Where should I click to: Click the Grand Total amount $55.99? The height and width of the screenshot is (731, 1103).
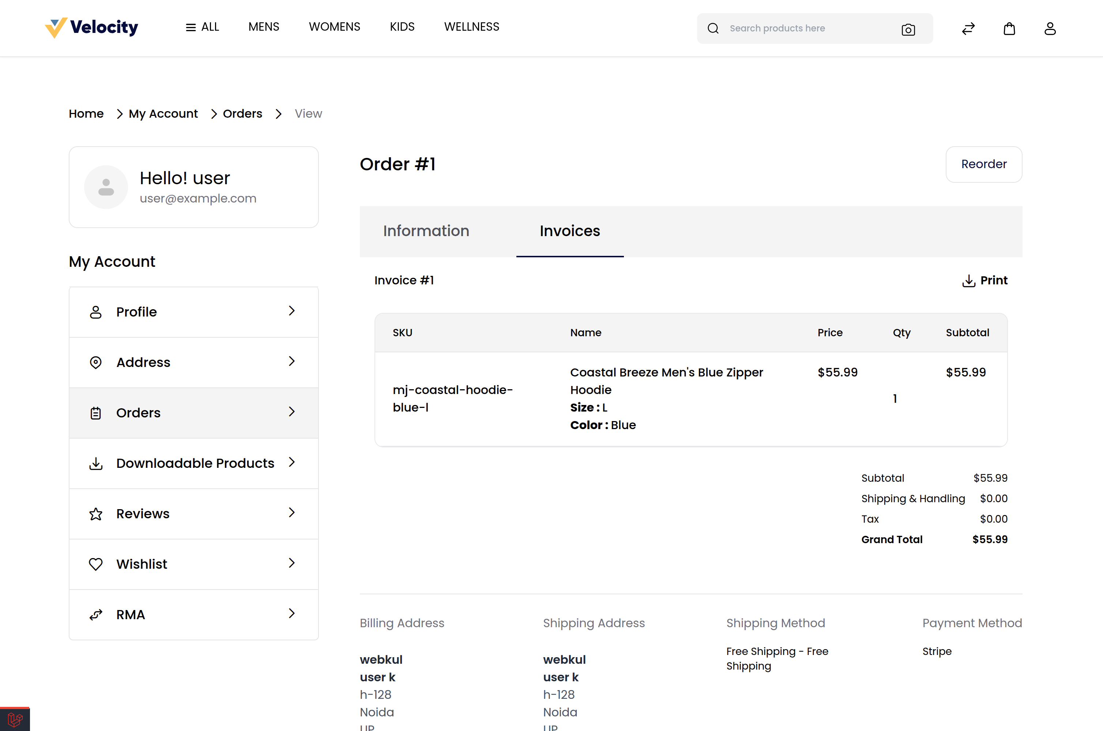tap(990, 539)
